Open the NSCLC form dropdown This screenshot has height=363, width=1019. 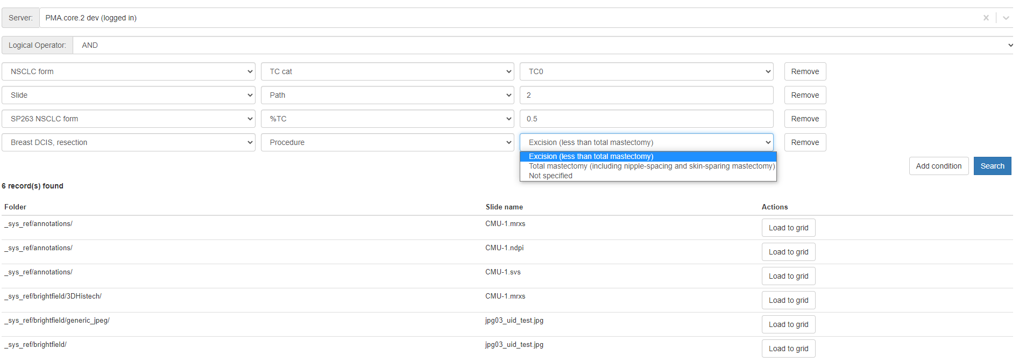pos(129,71)
